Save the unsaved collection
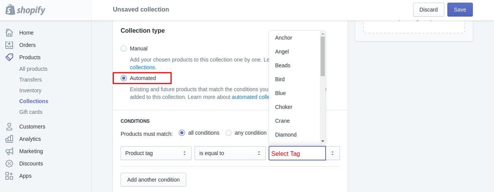Image resolution: width=494 pixels, height=192 pixels. point(460,10)
